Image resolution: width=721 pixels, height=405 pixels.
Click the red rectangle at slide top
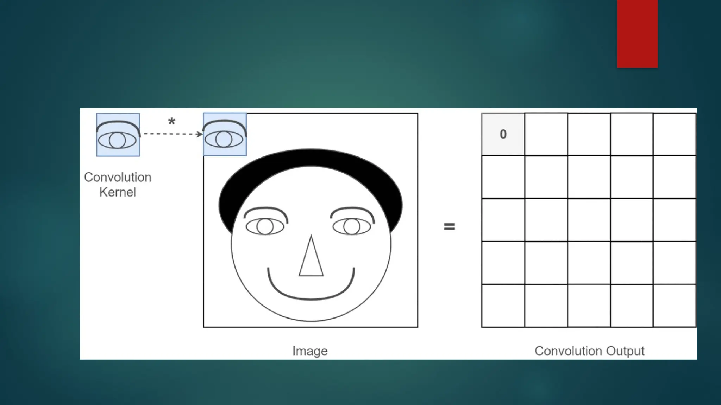pos(637,33)
